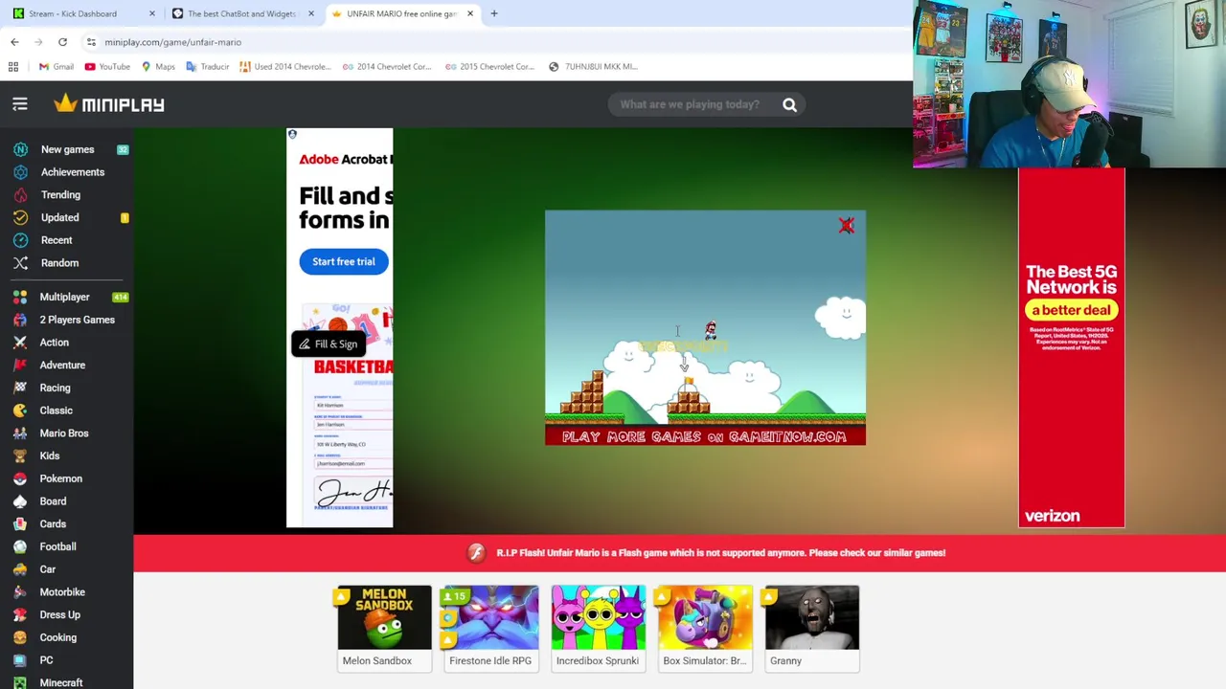Click 'Play more games on GameItNow' banner
Viewport: 1226px width, 689px height.
coord(705,436)
